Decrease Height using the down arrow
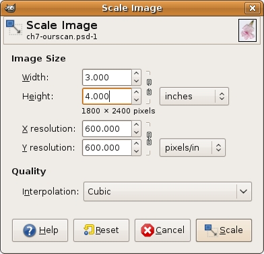Screen dimensions: 264x254 coord(136,100)
